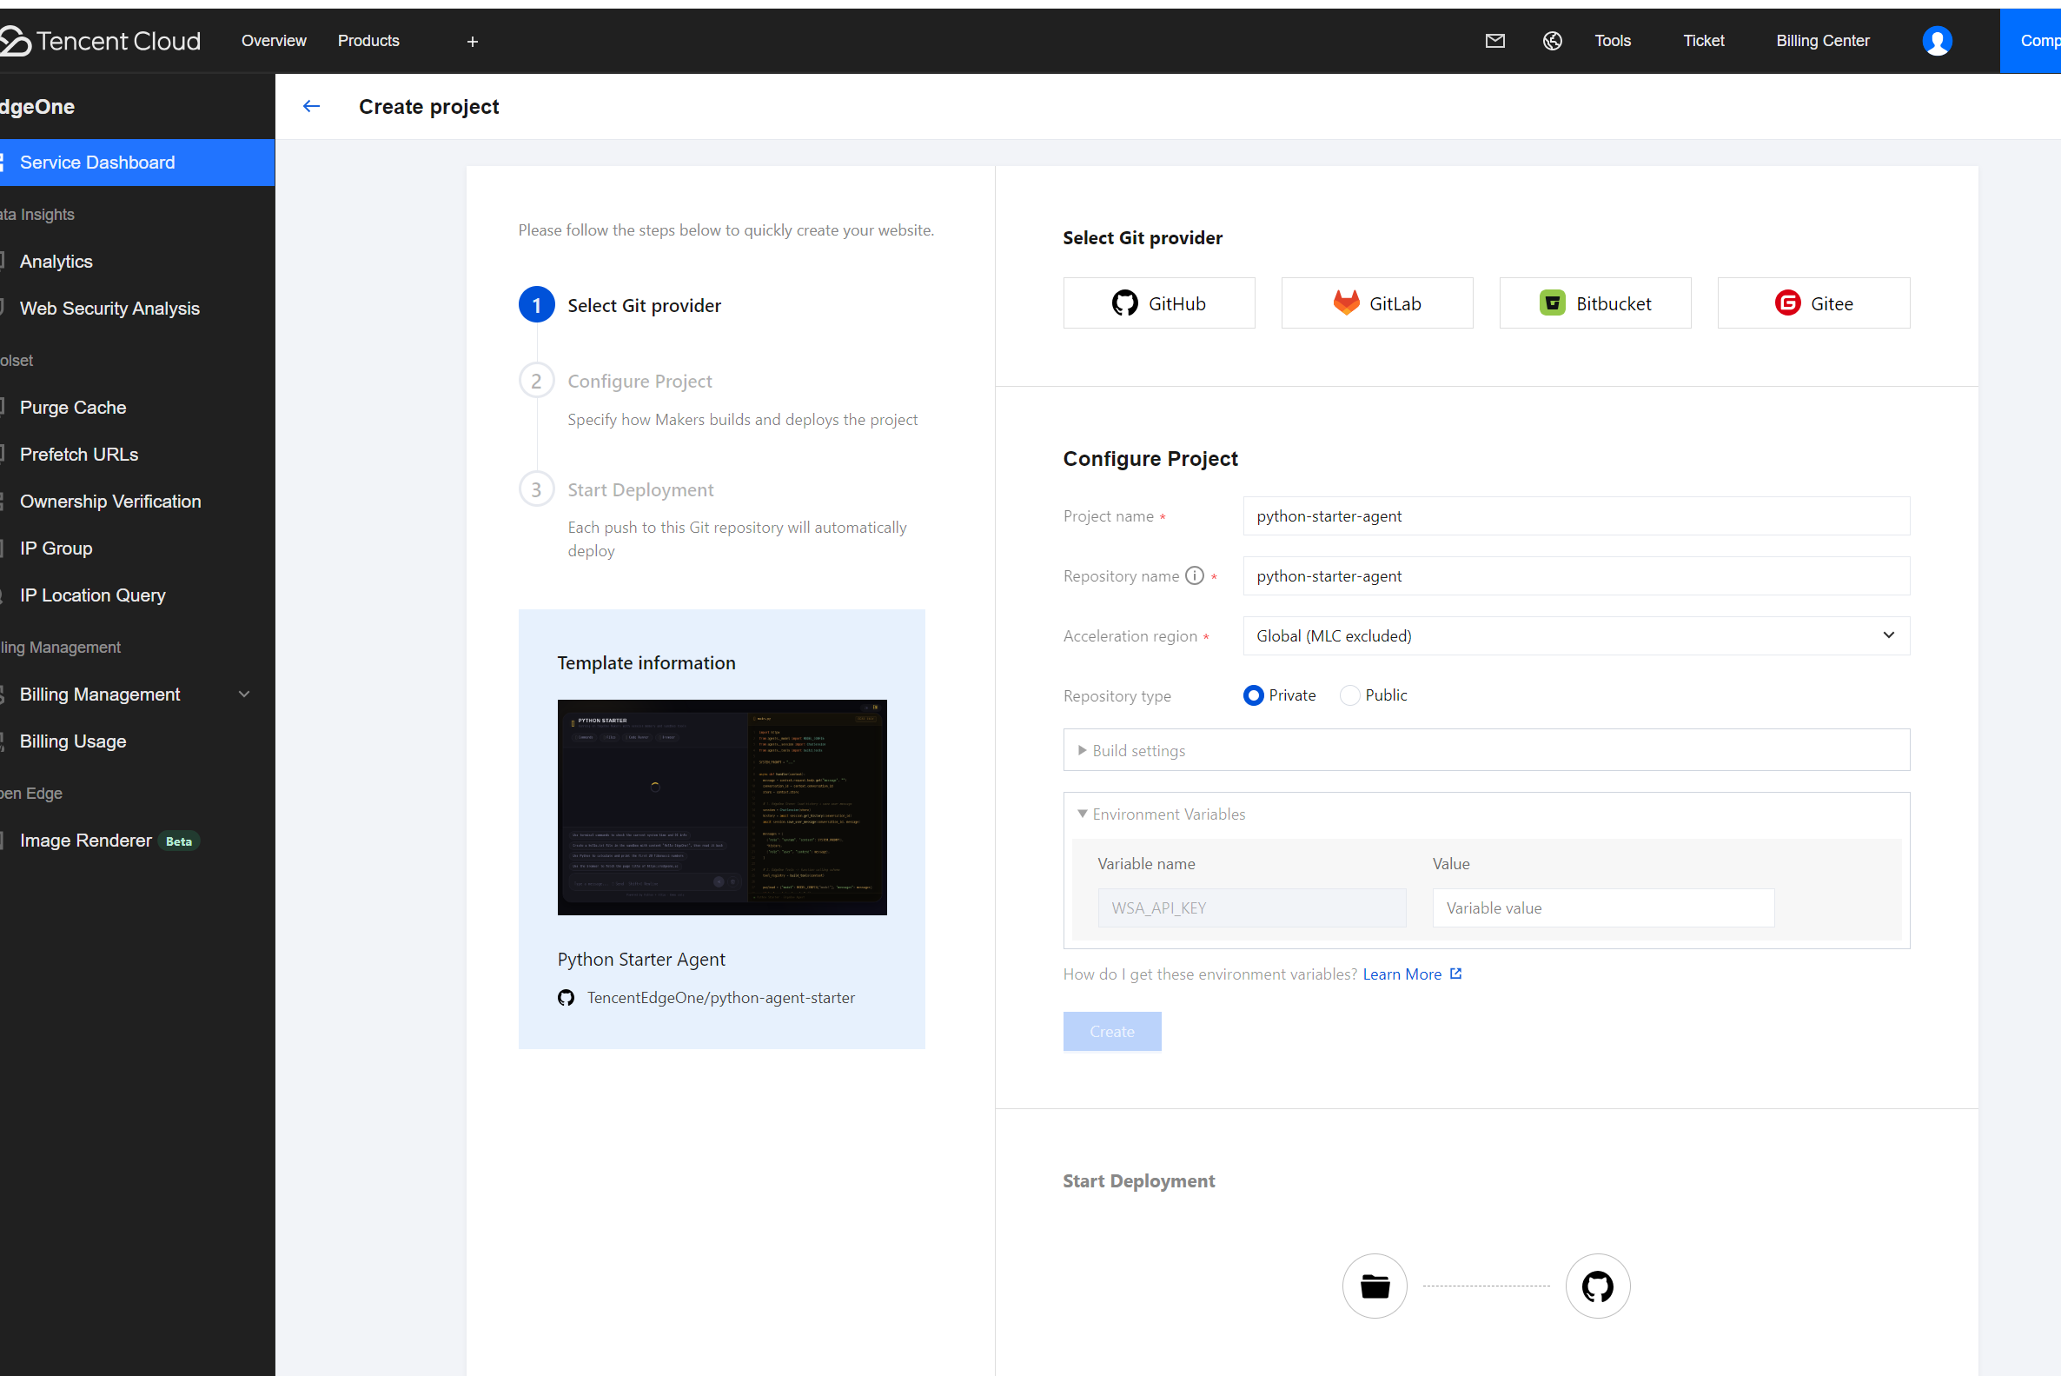Click the Python Starter Agent title

click(x=641, y=959)
